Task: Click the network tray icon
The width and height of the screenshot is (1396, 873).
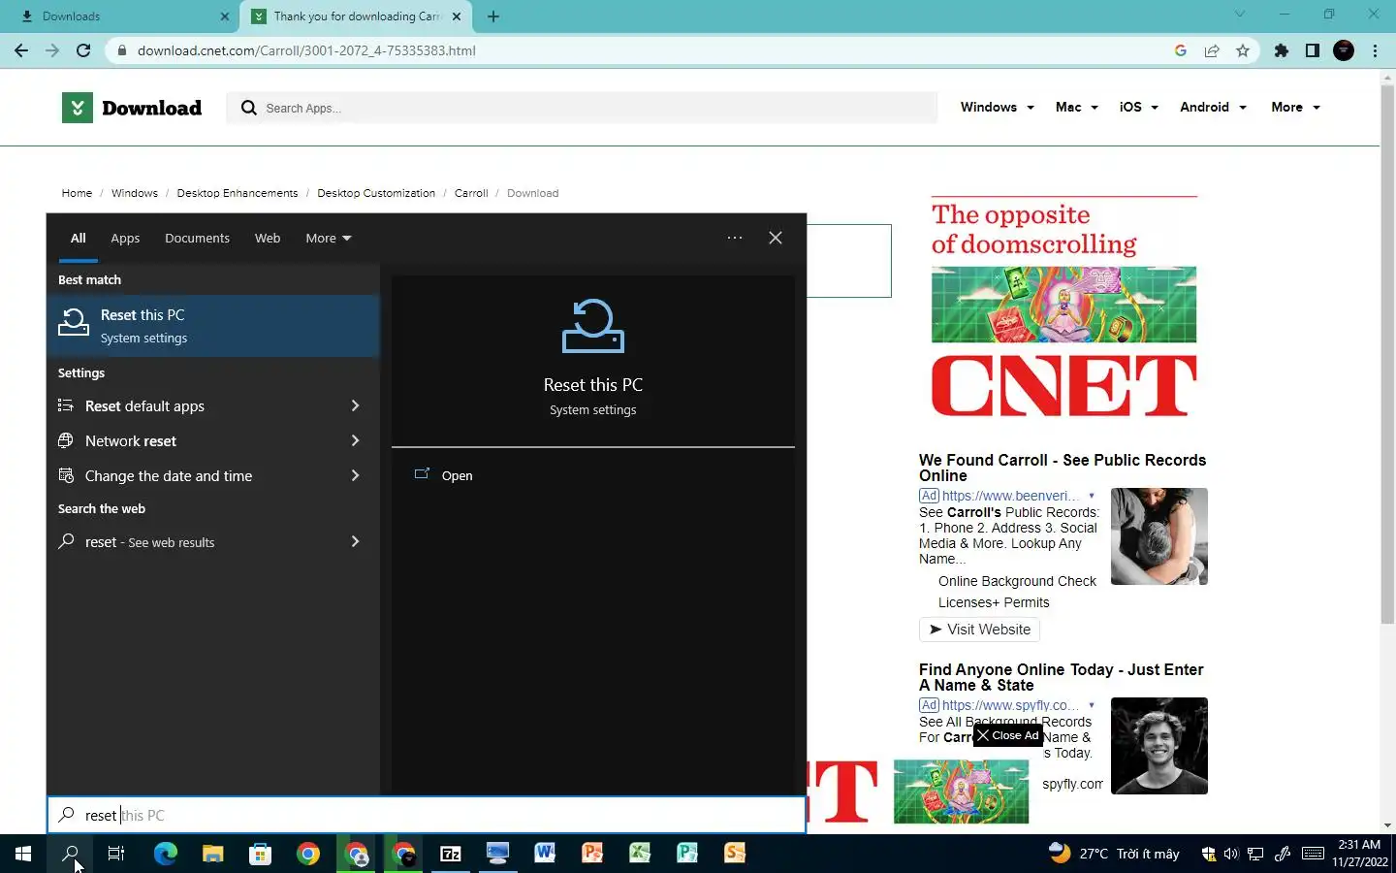Action: coord(1255,854)
